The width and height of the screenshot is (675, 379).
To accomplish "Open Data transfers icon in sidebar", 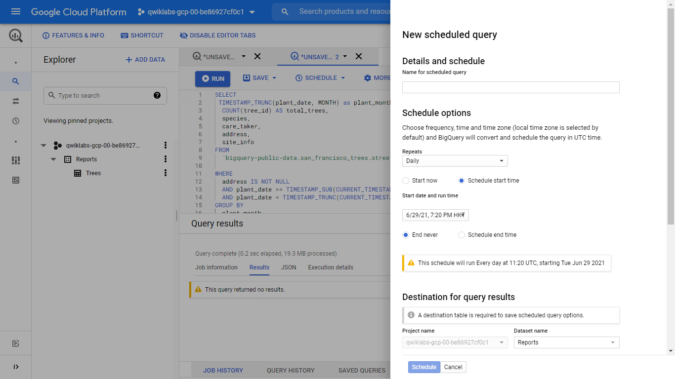I will pyautogui.click(x=16, y=101).
